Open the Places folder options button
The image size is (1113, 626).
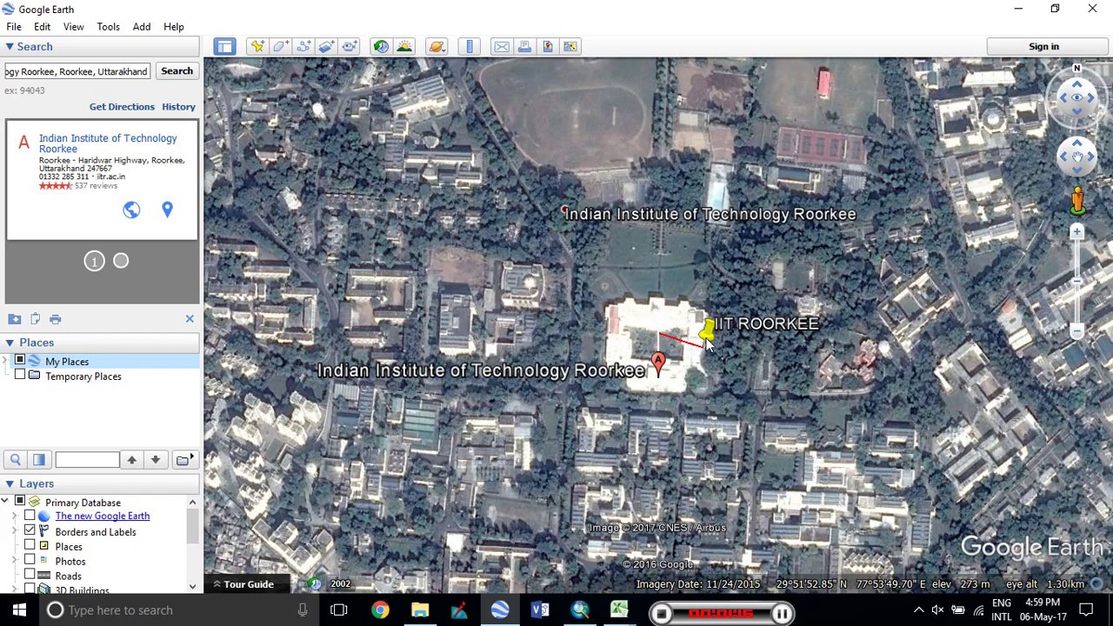[183, 460]
